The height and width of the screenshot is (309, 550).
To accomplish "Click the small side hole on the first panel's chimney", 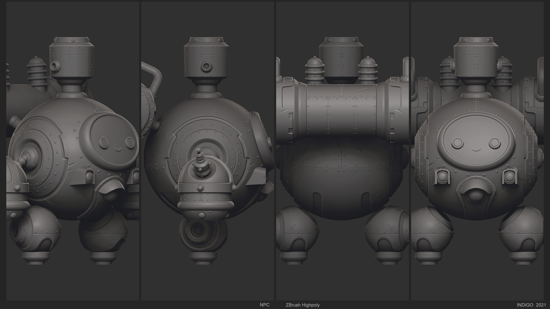I will click(54, 67).
